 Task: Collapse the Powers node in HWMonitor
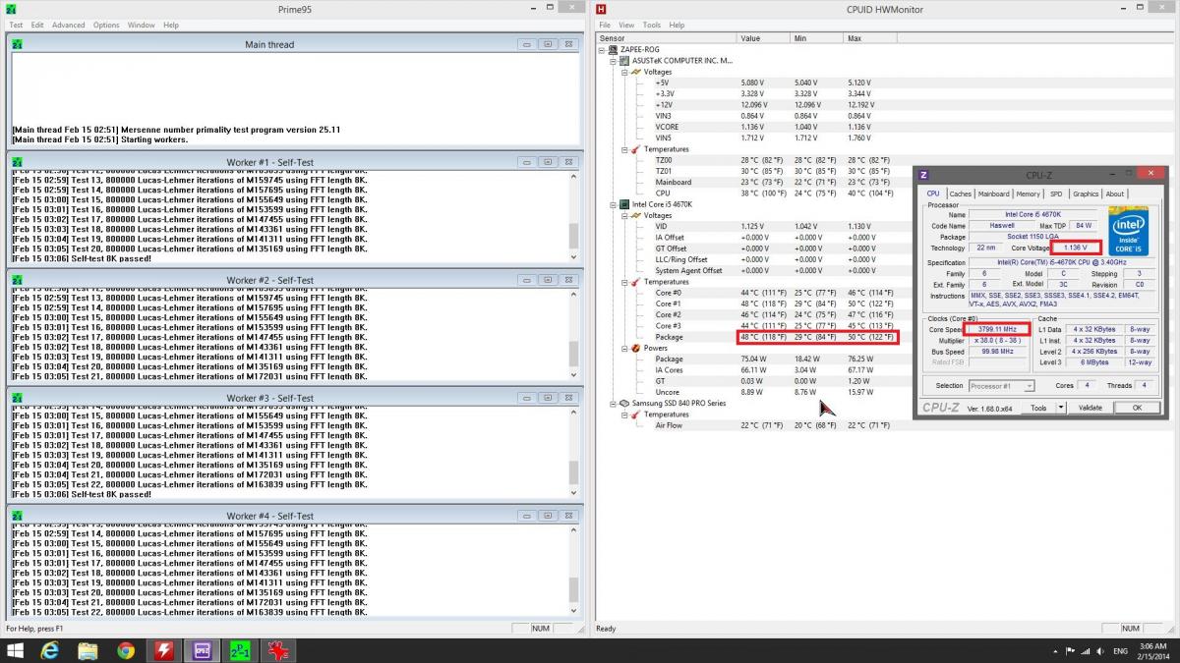pos(623,348)
